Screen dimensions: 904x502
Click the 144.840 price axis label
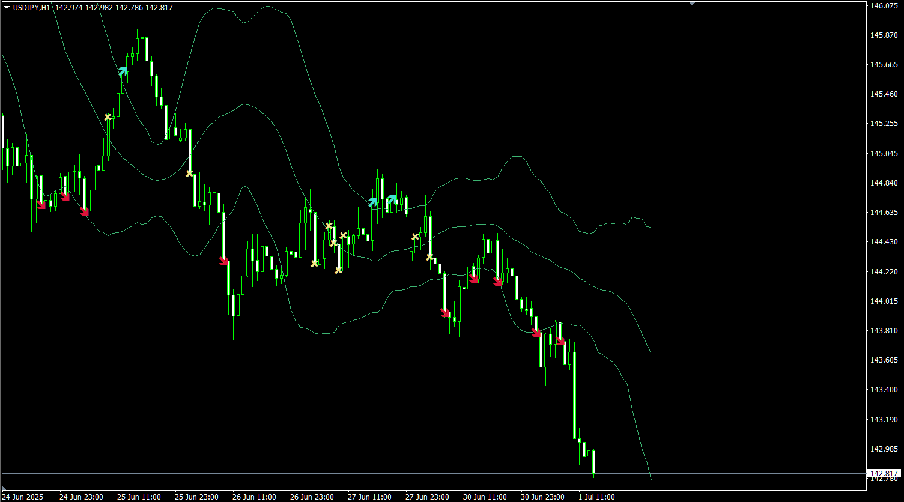(x=884, y=183)
